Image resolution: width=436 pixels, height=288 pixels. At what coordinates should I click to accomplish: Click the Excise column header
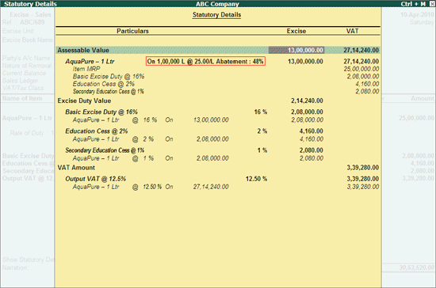296,31
